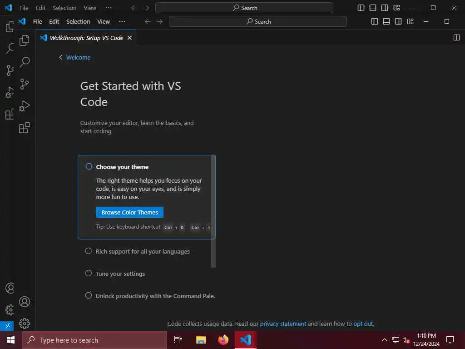Launch Firefox from the taskbar
This screenshot has height=349, width=465.
coord(223,340)
